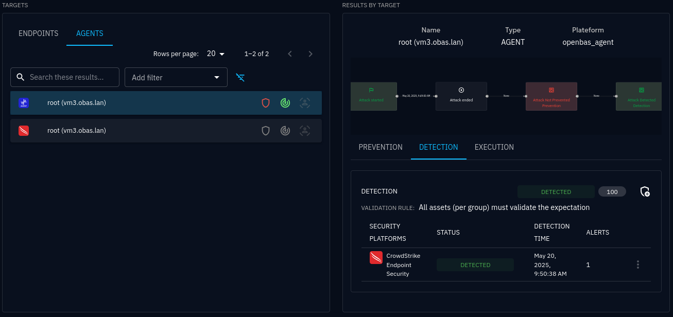Image resolution: width=673 pixels, height=317 pixels.
Task: Open the Execution tab
Action: pyautogui.click(x=494, y=147)
